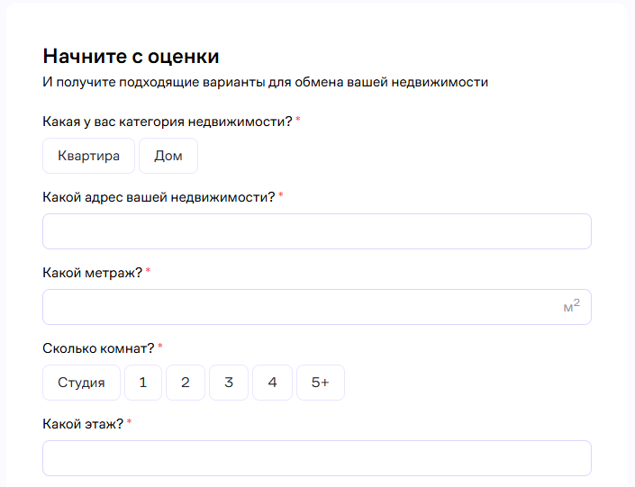Screen dimensions: 635x487
Task: Select the Квартира property category
Action: [88, 156]
